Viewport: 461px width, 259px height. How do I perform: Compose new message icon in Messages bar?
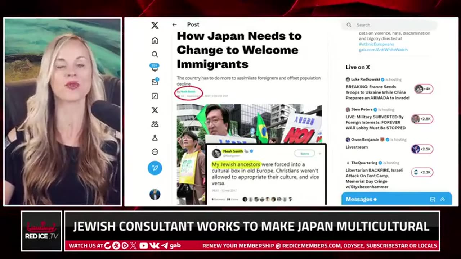[x=433, y=199]
